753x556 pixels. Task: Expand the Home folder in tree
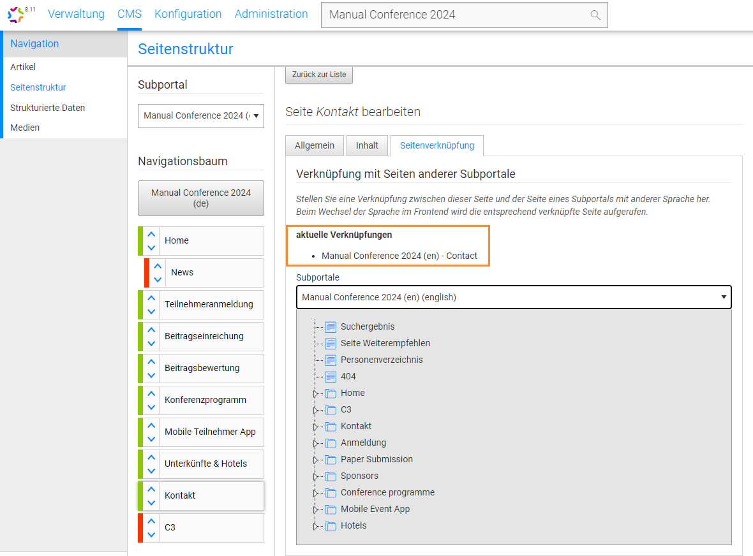coord(315,393)
